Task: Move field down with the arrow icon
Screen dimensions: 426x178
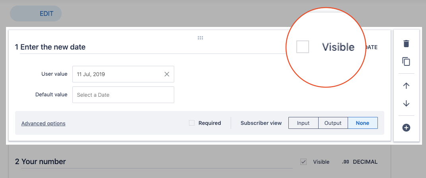Action: pyautogui.click(x=406, y=103)
